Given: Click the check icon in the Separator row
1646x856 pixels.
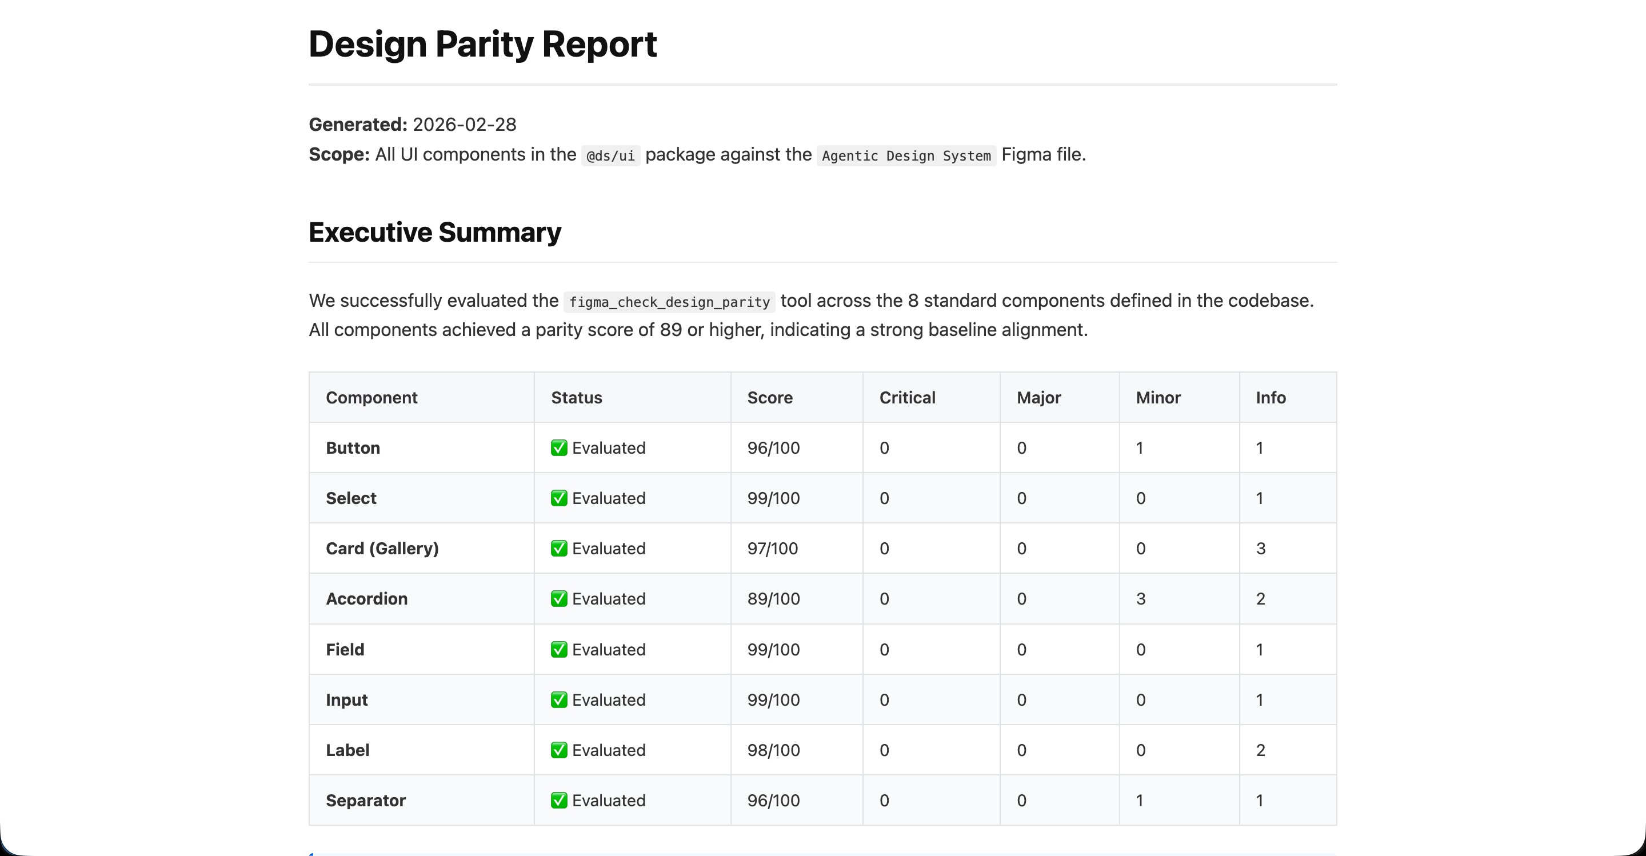Looking at the screenshot, I should click(559, 801).
